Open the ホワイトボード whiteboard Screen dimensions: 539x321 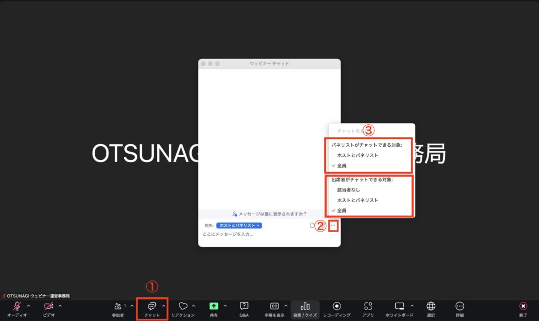pyautogui.click(x=400, y=306)
